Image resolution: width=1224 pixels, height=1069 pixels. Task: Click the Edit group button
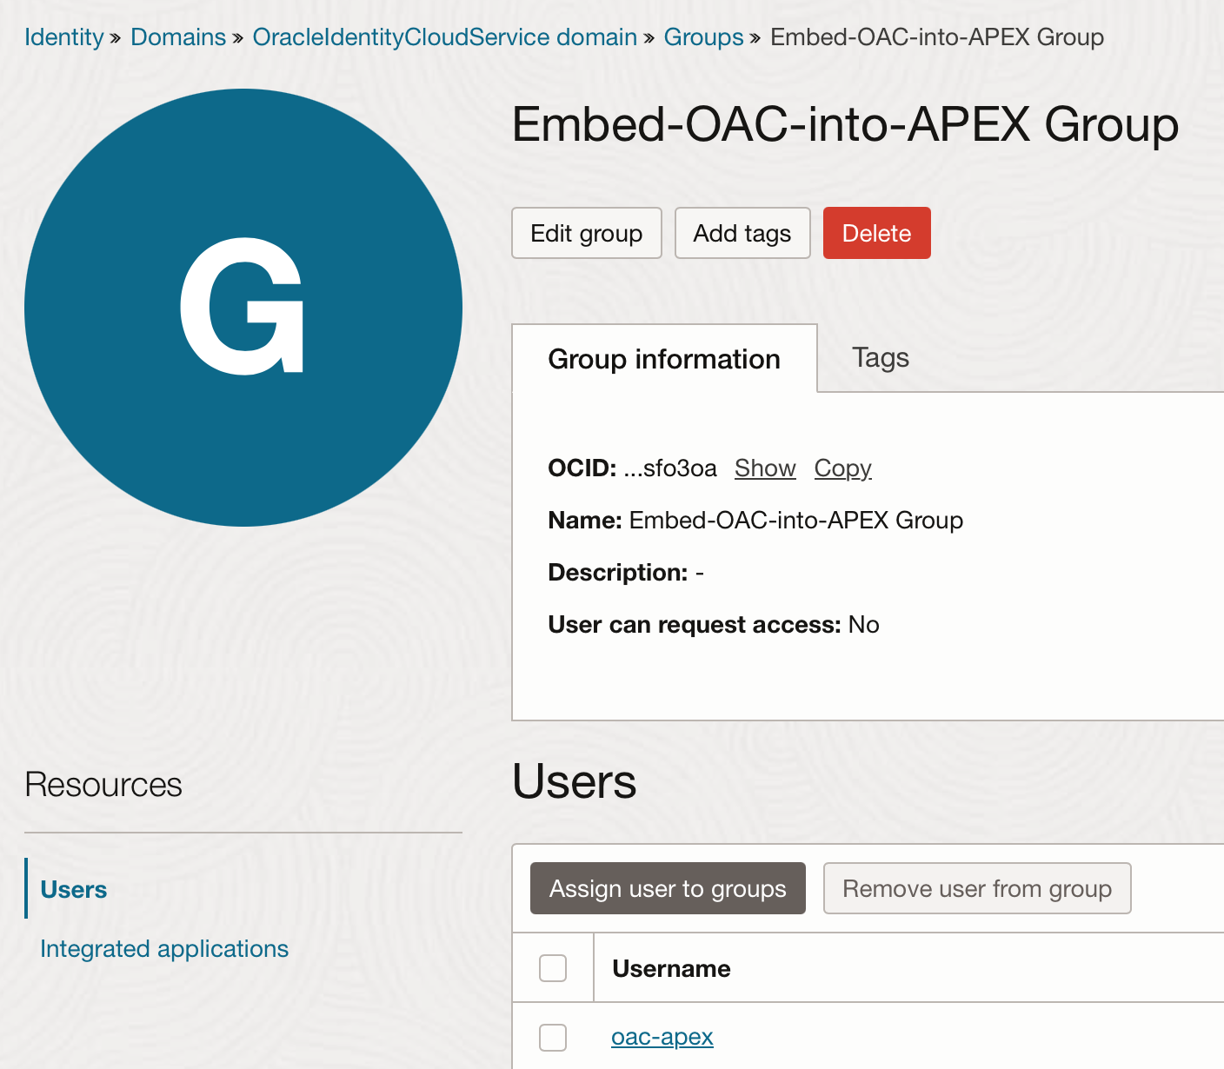(587, 233)
